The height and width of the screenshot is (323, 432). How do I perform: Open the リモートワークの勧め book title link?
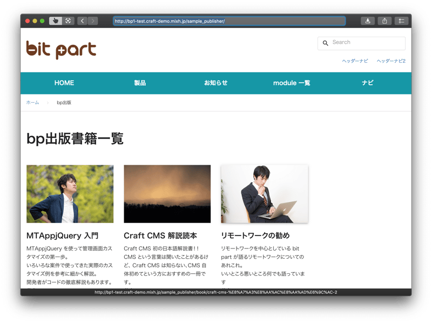[x=255, y=236]
